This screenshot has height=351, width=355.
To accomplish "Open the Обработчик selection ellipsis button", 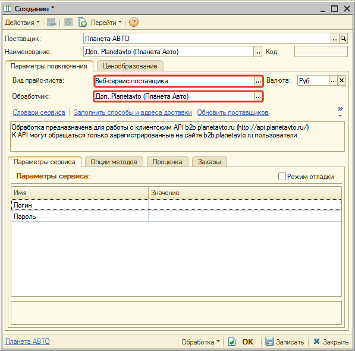I will [258, 97].
